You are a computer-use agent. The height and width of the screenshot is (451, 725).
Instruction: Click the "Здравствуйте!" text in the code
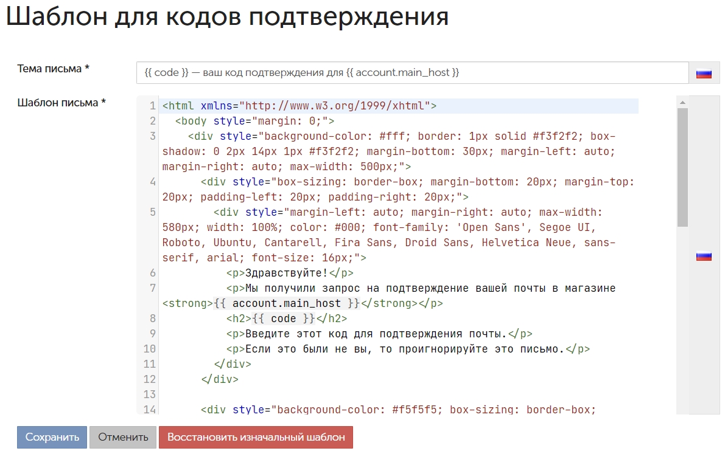coord(286,273)
